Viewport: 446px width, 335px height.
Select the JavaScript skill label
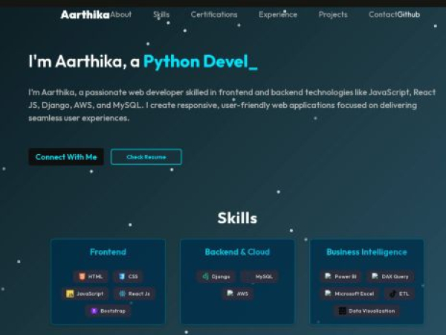click(x=90, y=294)
